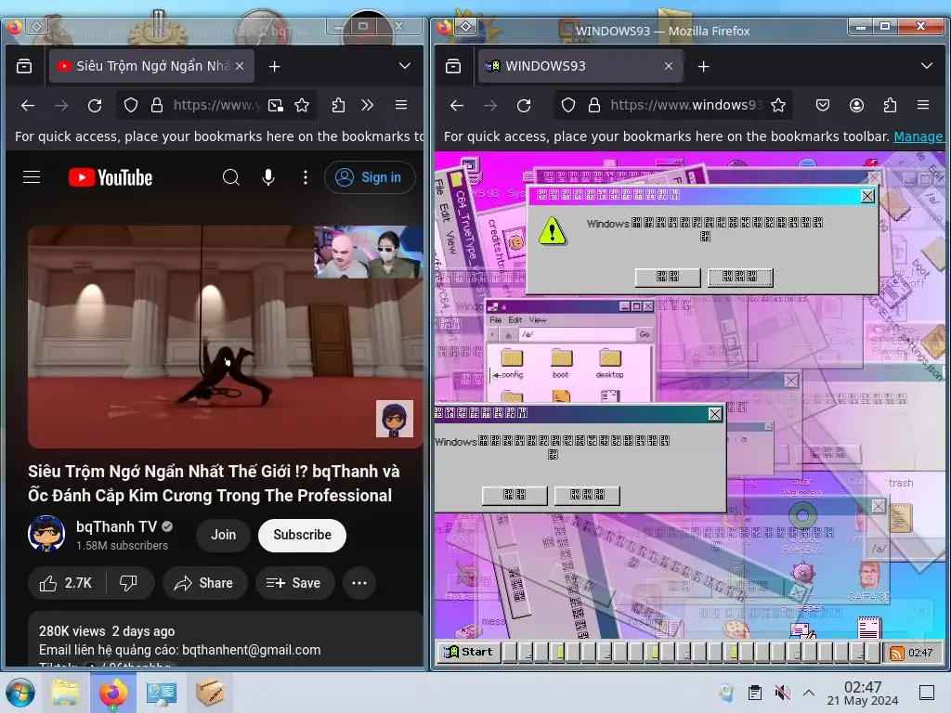Open the desktop folder in file explorer
951x713 pixels.
tap(609, 363)
